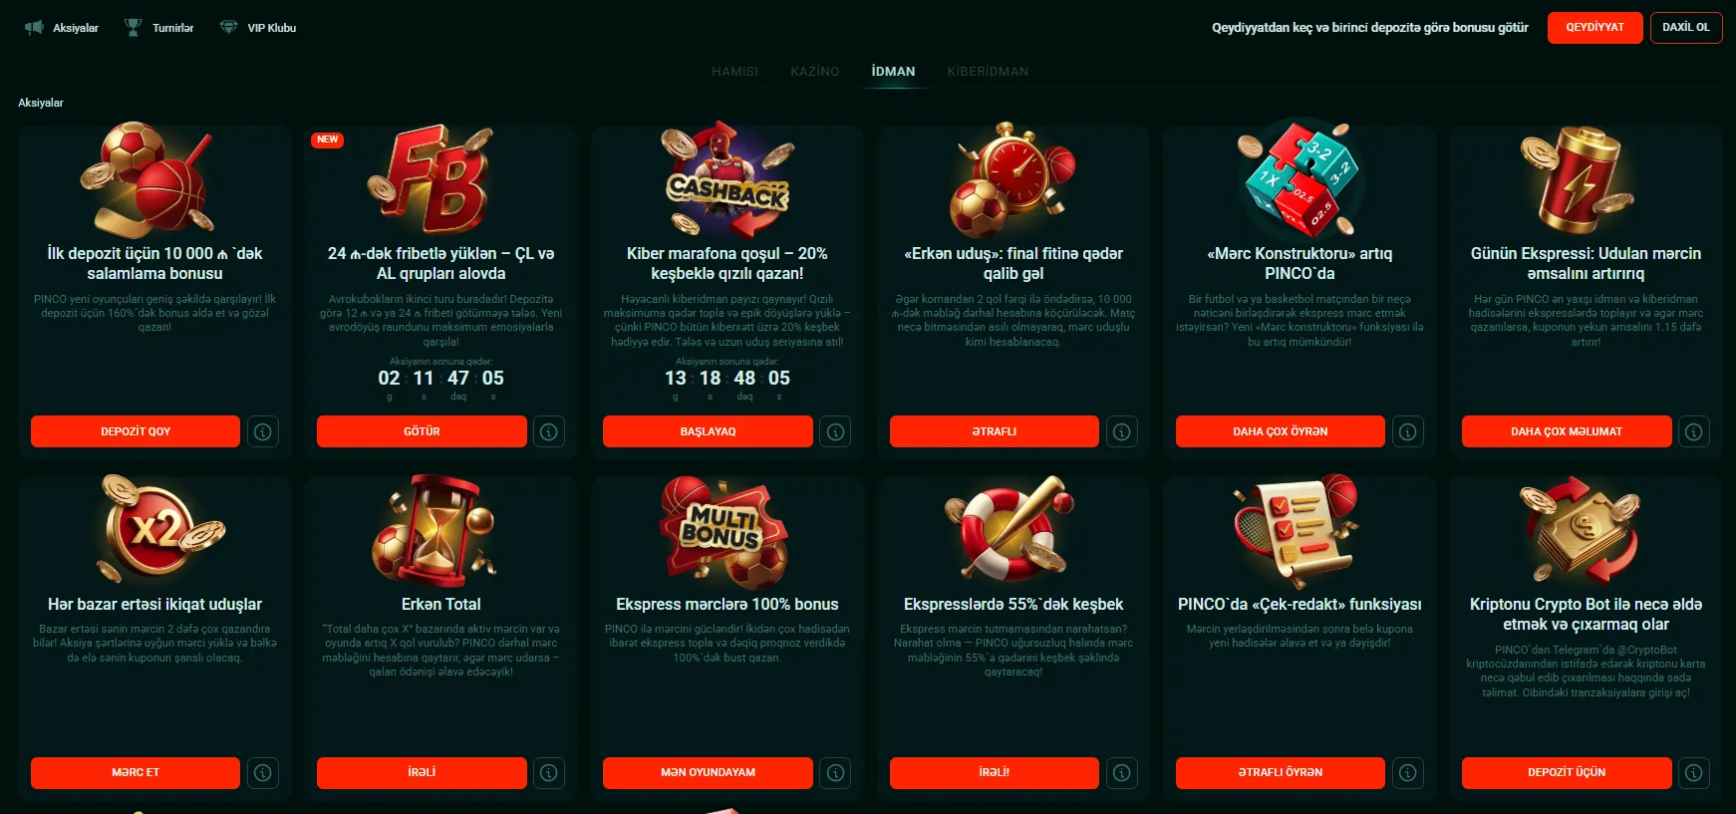1736x814 pixels.
Task: Show info for the Cashback promo card
Action: point(835,431)
